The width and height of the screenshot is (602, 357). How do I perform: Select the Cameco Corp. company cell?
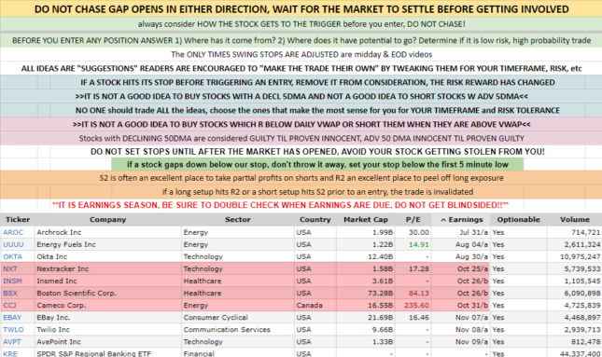click(108, 306)
